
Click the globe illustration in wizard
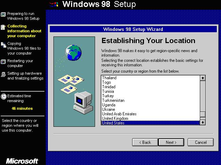[x=74, y=52]
